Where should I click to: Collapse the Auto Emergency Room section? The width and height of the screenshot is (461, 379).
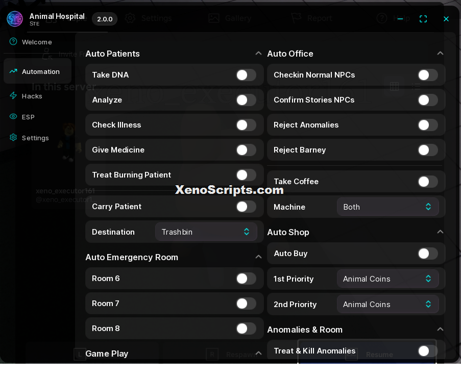click(258, 257)
